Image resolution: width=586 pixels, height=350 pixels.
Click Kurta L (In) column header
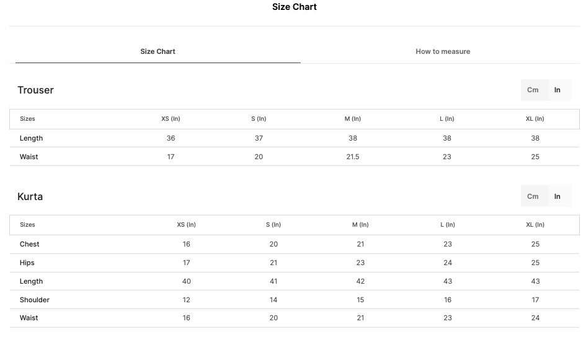[x=447, y=225]
